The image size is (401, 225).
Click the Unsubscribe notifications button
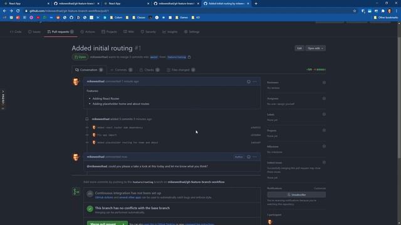pyautogui.click(x=296, y=194)
